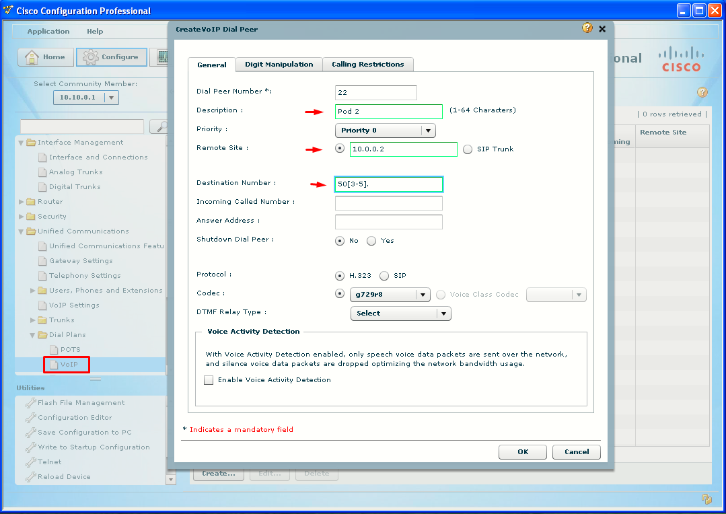Select the SIP Trunk radio button
This screenshot has width=726, height=514.
pyautogui.click(x=468, y=149)
